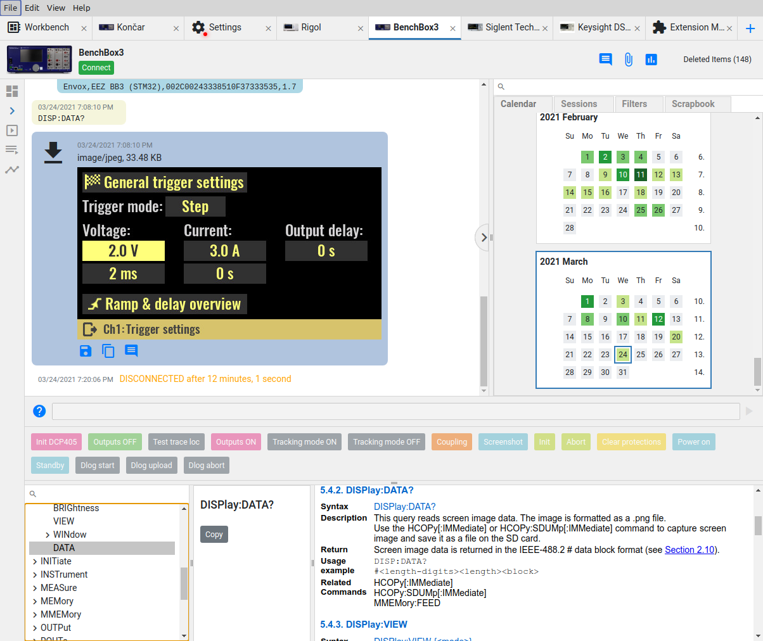Viewport: 763px width, 641px height.
Task: Open the DISPlay:DATA? syntax link
Action: [405, 507]
